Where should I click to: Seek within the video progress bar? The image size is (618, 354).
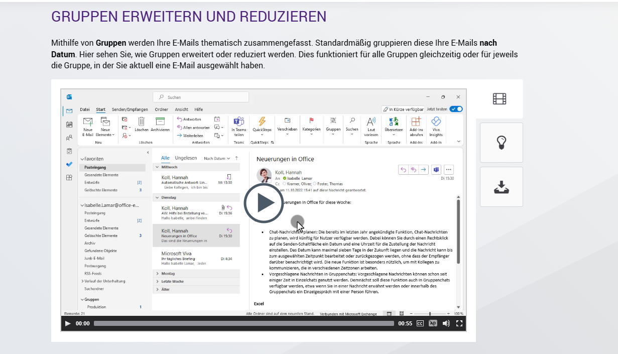pyautogui.click(x=243, y=324)
